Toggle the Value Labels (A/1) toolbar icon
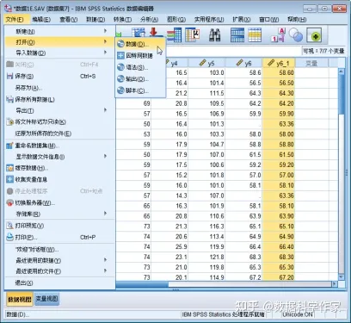Image resolution: width=351 pixels, height=323 pixels. coord(279,35)
